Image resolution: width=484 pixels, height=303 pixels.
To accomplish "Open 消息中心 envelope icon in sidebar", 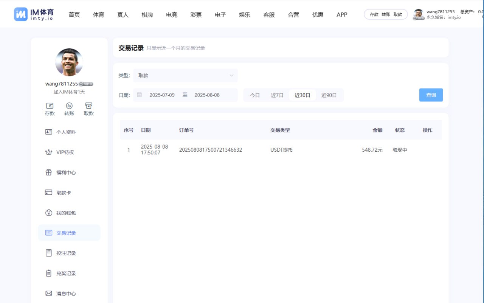I will pyautogui.click(x=48, y=294).
